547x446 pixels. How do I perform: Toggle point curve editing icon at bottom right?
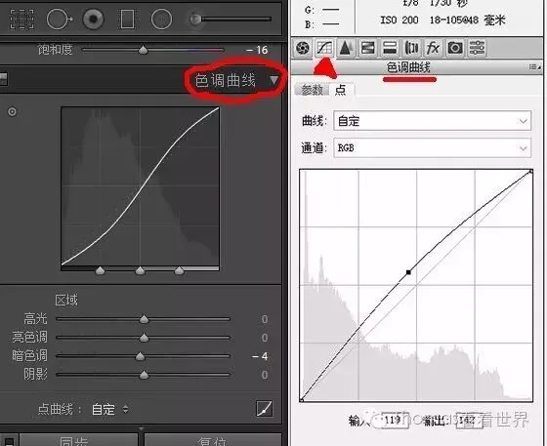(265, 409)
